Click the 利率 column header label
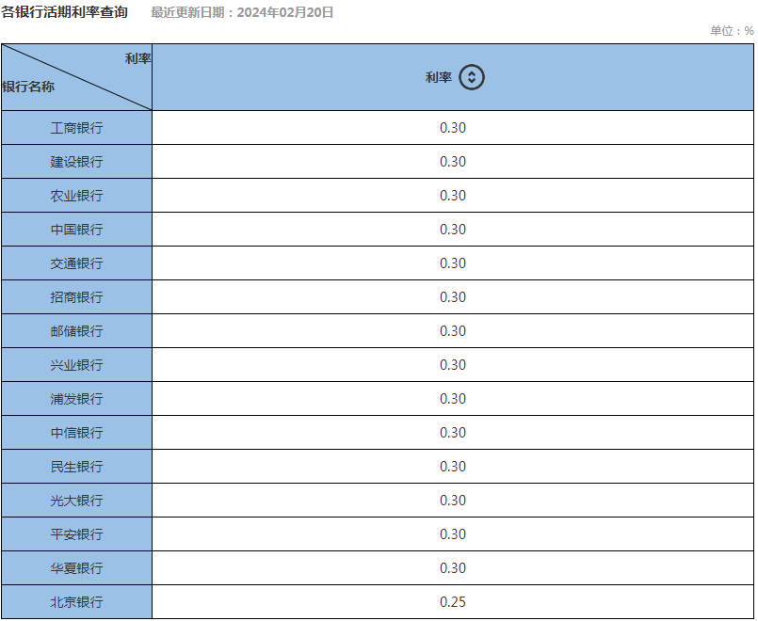This screenshot has width=758, height=621. (x=439, y=77)
